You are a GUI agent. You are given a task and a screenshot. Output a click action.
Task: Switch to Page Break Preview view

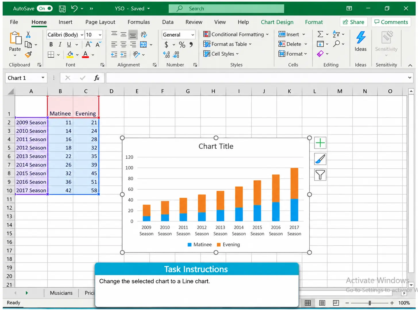(336, 303)
